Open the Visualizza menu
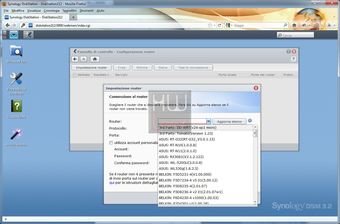The image size is (340, 224). pyautogui.click(x=34, y=11)
